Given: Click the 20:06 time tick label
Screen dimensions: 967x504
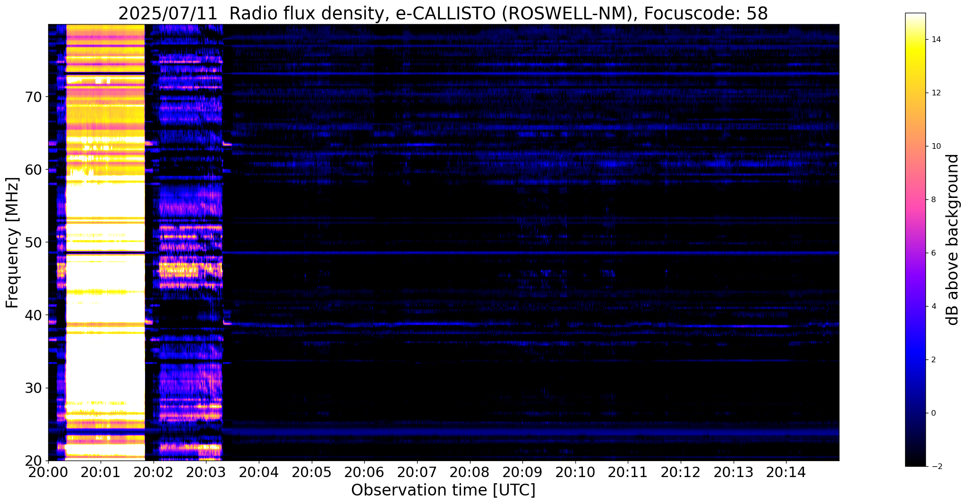Looking at the screenshot, I should pos(365,472).
